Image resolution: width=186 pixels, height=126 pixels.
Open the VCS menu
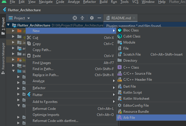click(x=135, y=2)
